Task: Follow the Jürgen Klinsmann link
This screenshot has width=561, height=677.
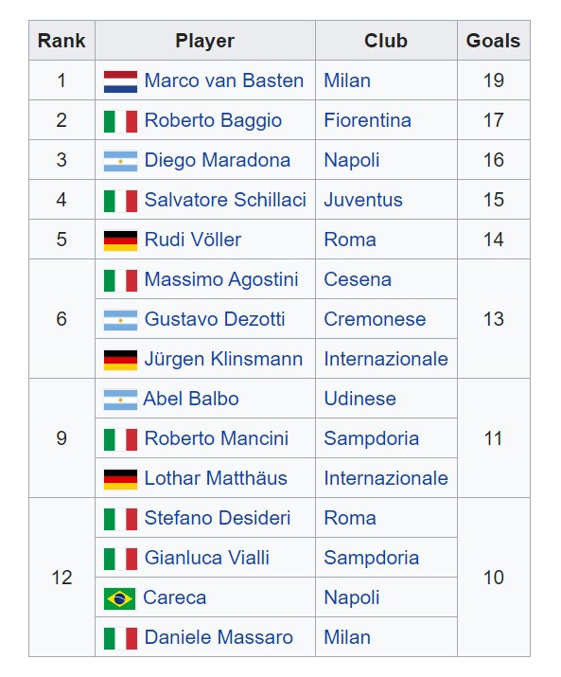Action: 223,359
